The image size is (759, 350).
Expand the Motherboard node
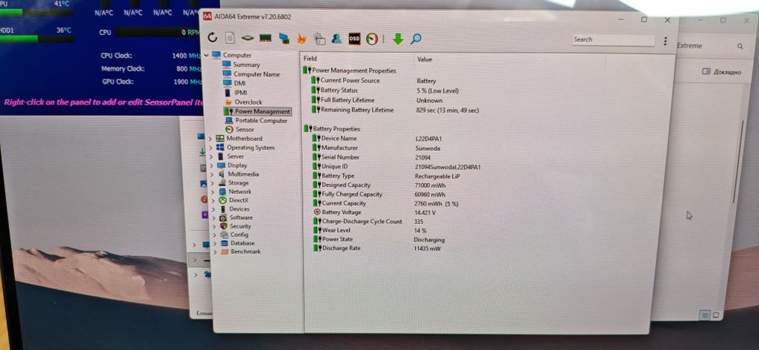pyautogui.click(x=211, y=139)
